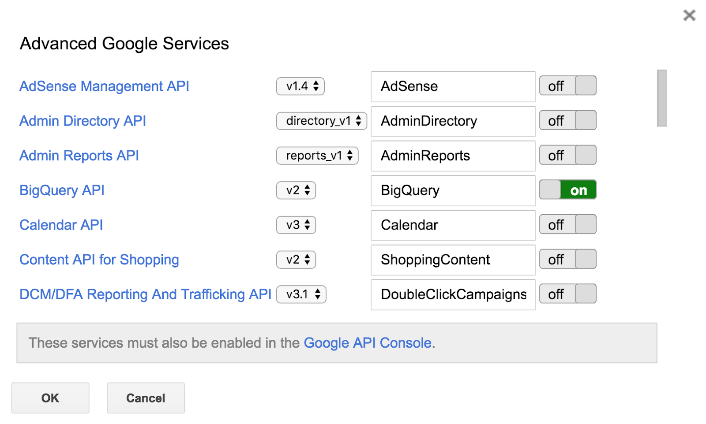Open the BigQuery v2 version dropdown
Viewport: 706px width, 424px height.
tap(296, 190)
